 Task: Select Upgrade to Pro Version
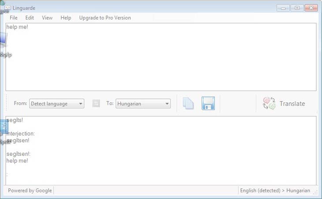105,18
